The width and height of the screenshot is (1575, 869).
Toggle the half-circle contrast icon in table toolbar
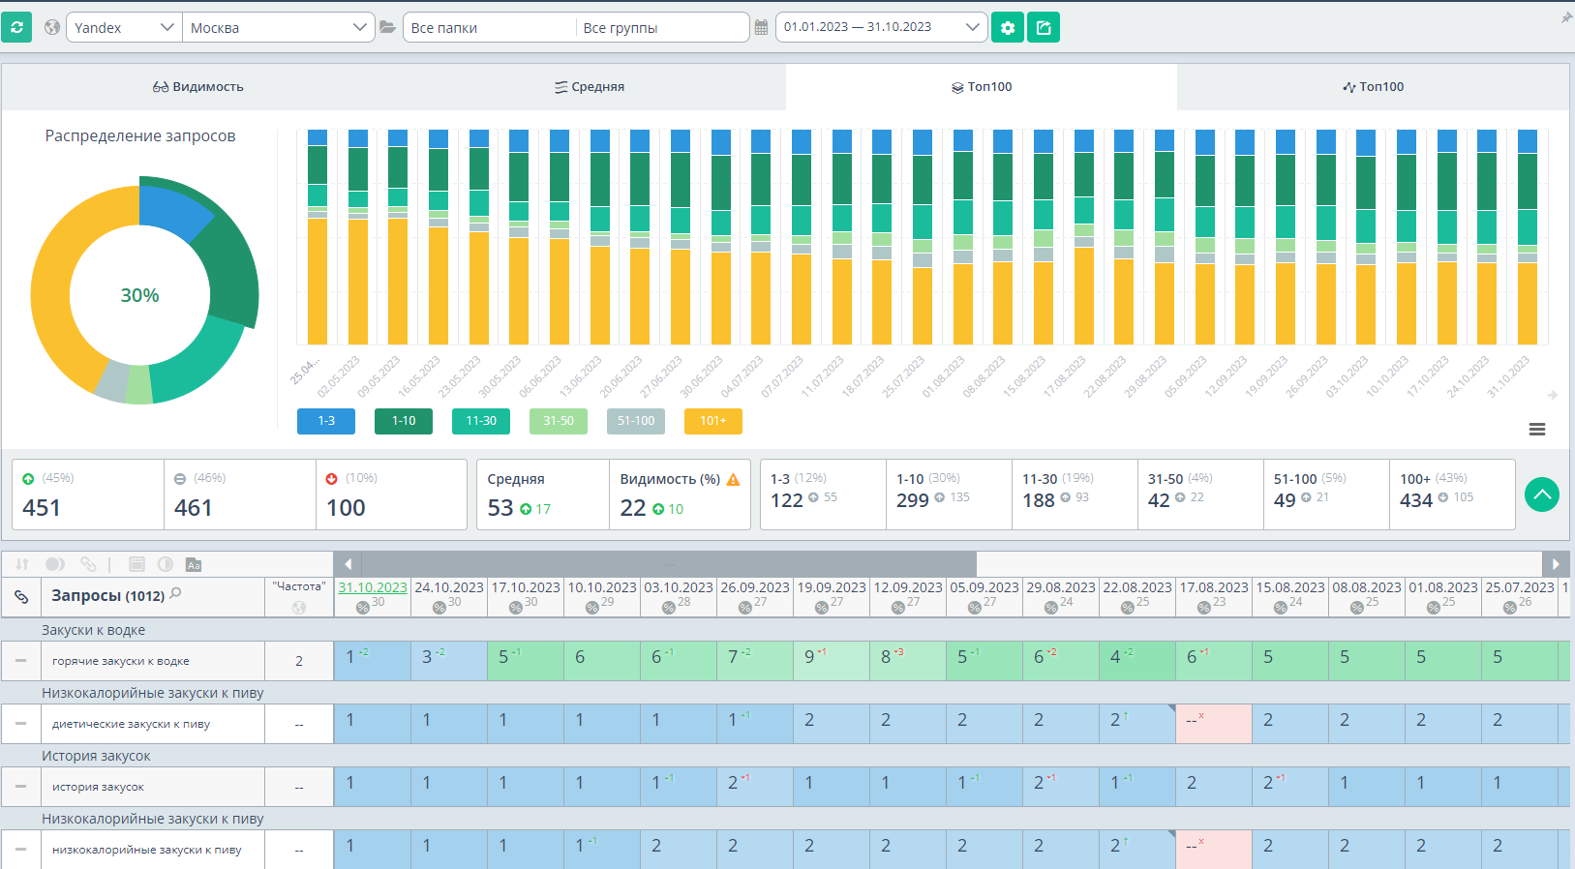pyautogui.click(x=166, y=564)
